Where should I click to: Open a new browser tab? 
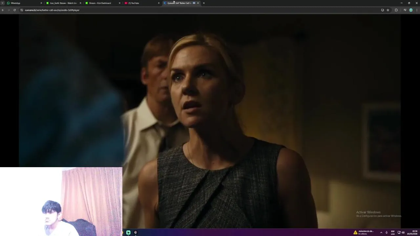[204, 3]
